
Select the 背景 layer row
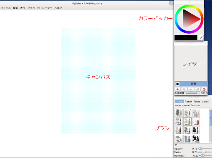(191, 84)
